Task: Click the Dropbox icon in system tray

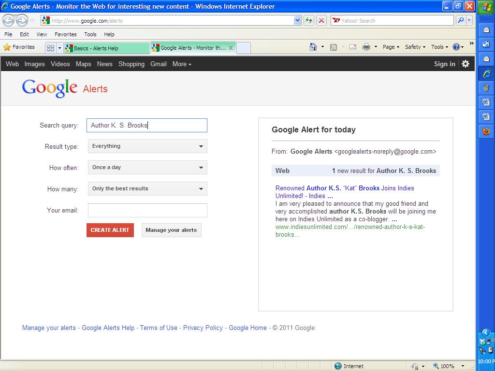Action: (482, 342)
